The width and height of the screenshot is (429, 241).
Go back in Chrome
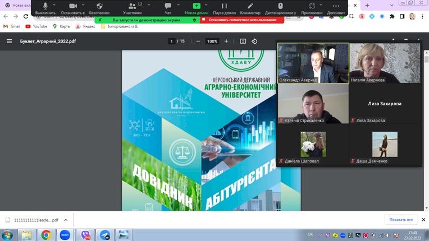[x=6, y=16]
